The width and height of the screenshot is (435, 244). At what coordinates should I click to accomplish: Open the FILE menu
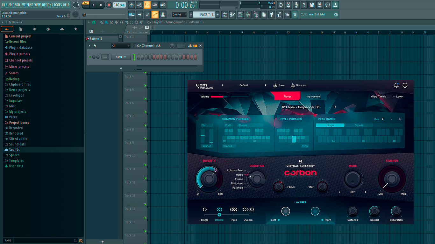point(4,5)
